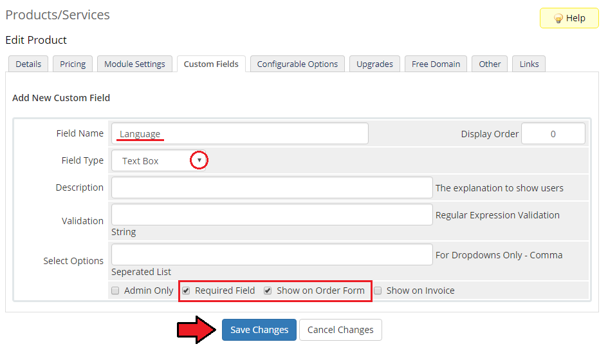Uncheck the Required Field checkbox
The image size is (608, 353).
pos(186,291)
